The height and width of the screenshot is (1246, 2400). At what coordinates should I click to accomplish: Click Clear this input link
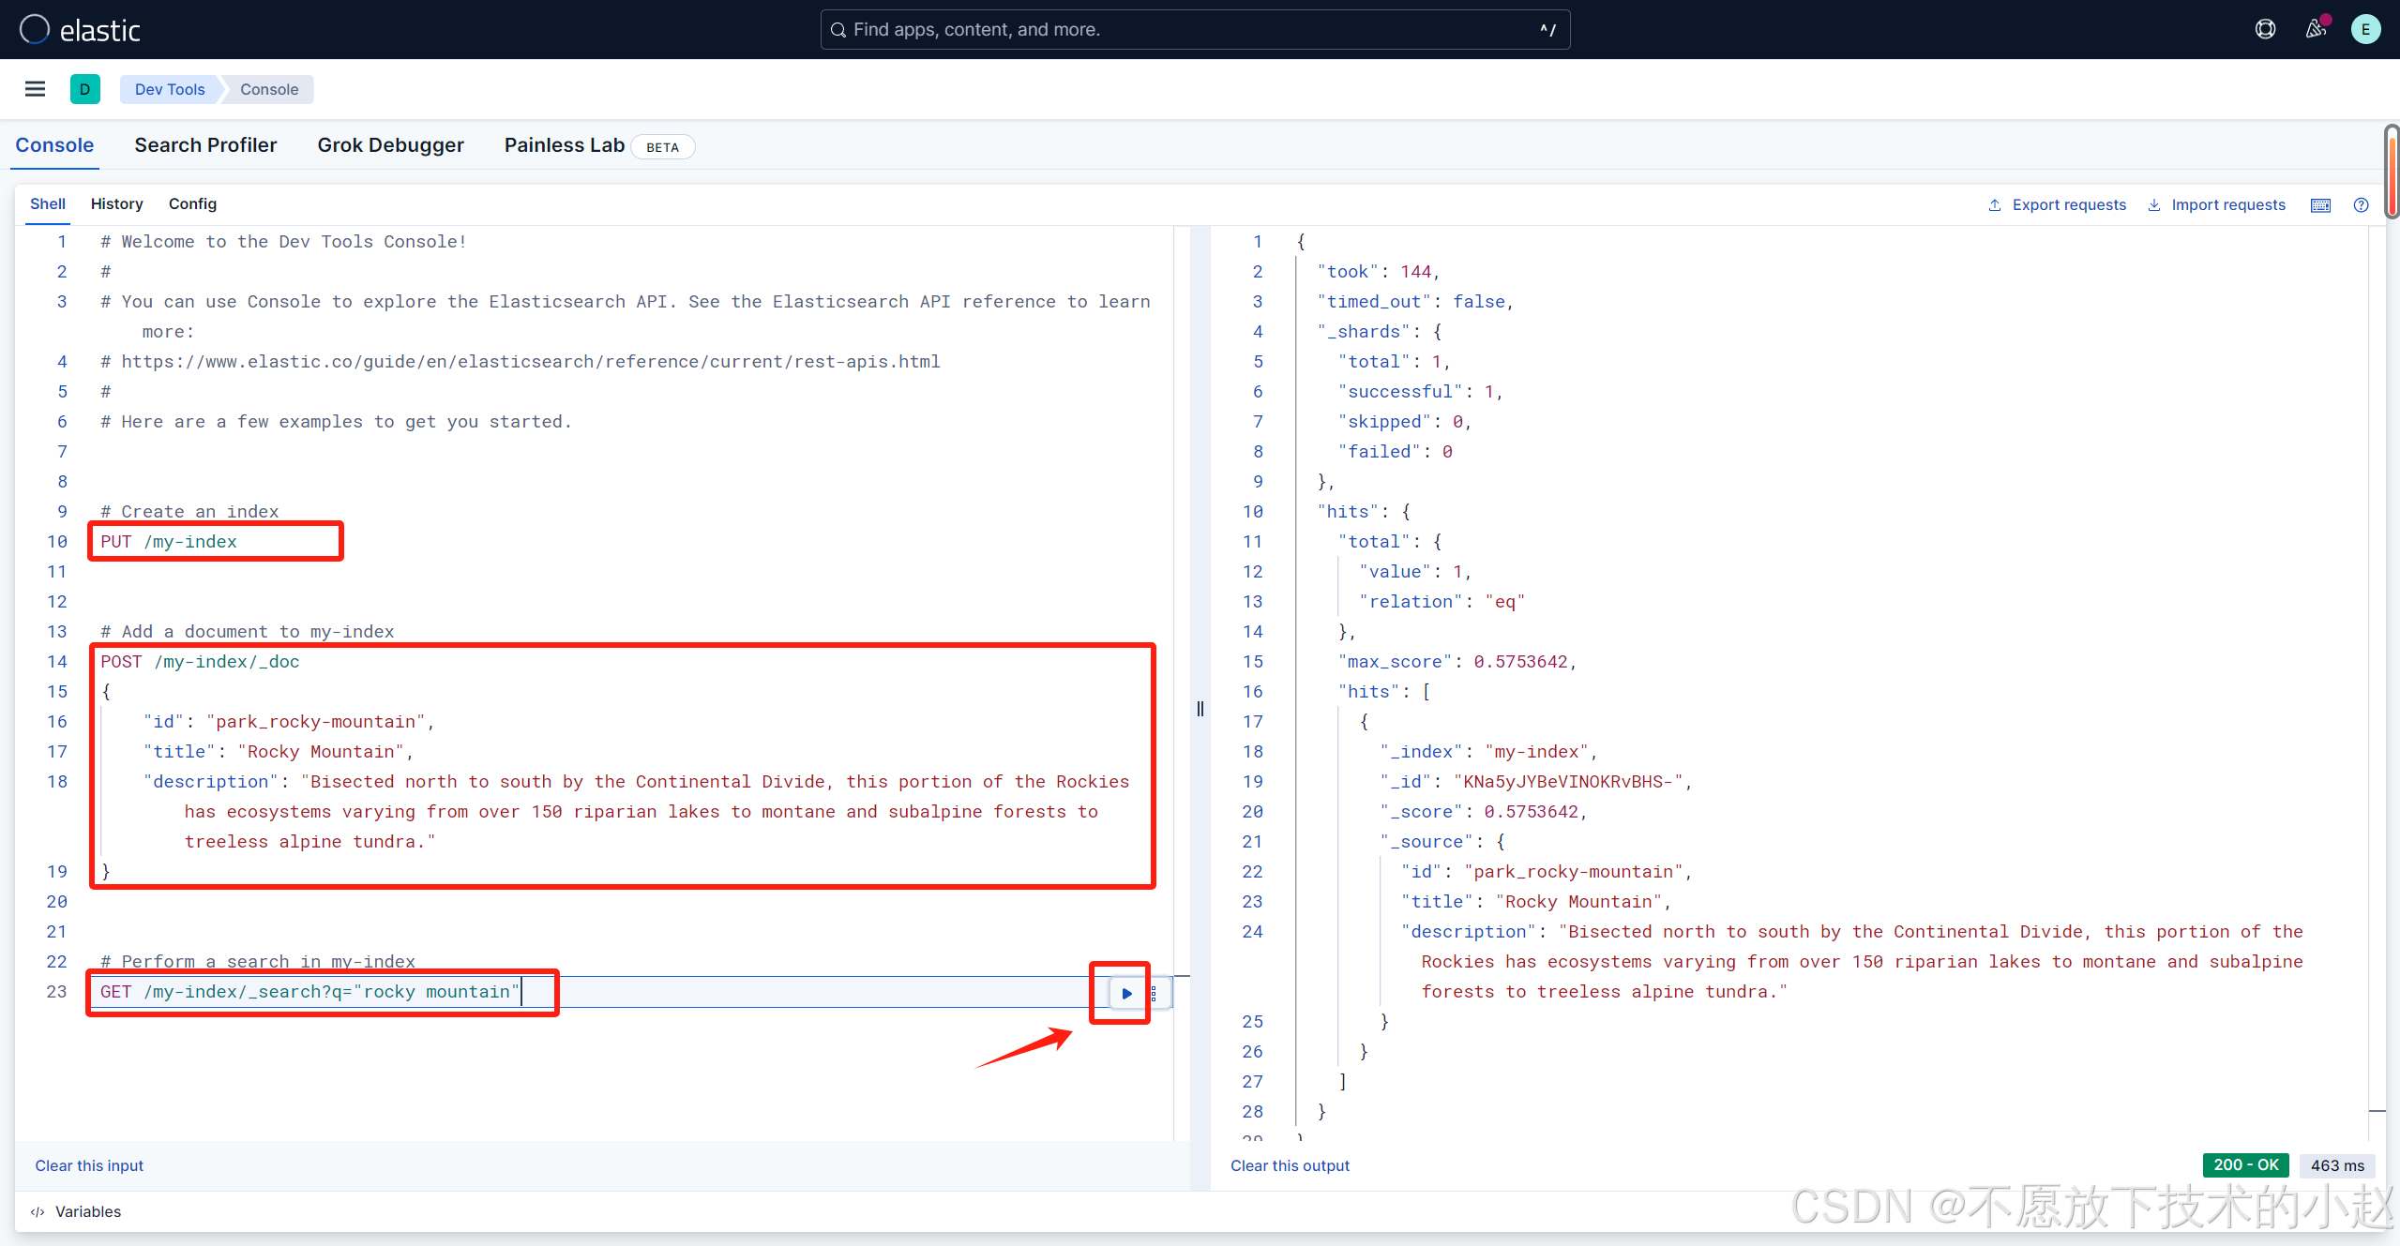(89, 1165)
